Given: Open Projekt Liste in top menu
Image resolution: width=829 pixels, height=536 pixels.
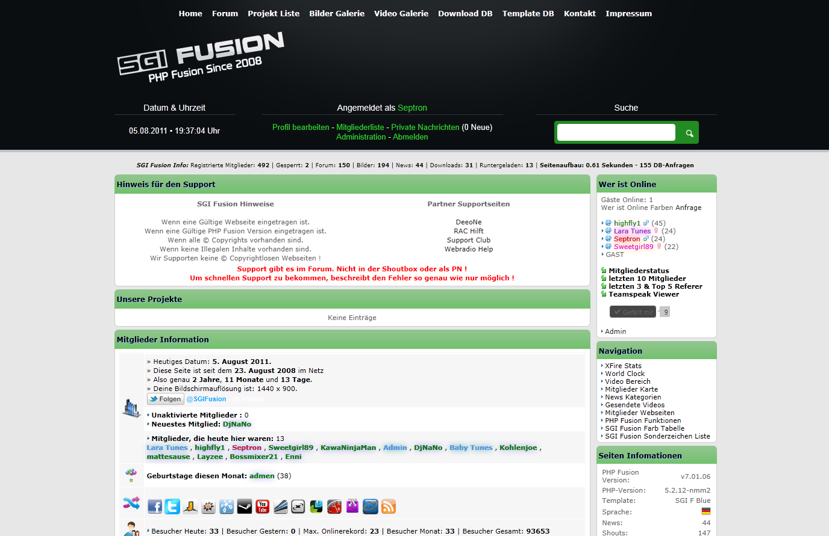Looking at the screenshot, I should tap(274, 13).
